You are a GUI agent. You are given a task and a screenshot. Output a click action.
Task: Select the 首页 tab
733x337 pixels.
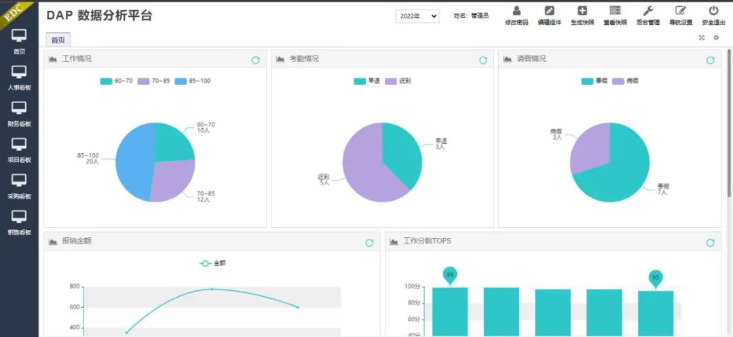pyautogui.click(x=58, y=40)
